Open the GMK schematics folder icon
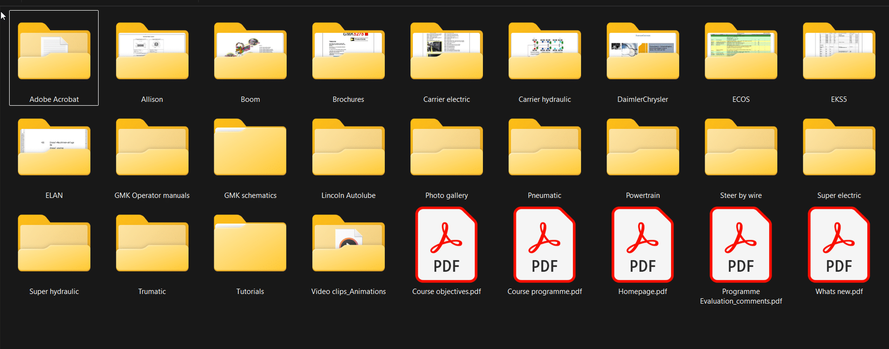The height and width of the screenshot is (349, 889). [x=250, y=147]
